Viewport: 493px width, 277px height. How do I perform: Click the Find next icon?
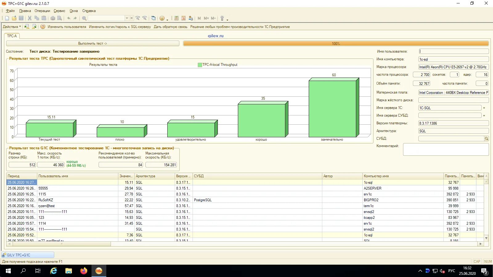pyautogui.click(x=138, y=18)
